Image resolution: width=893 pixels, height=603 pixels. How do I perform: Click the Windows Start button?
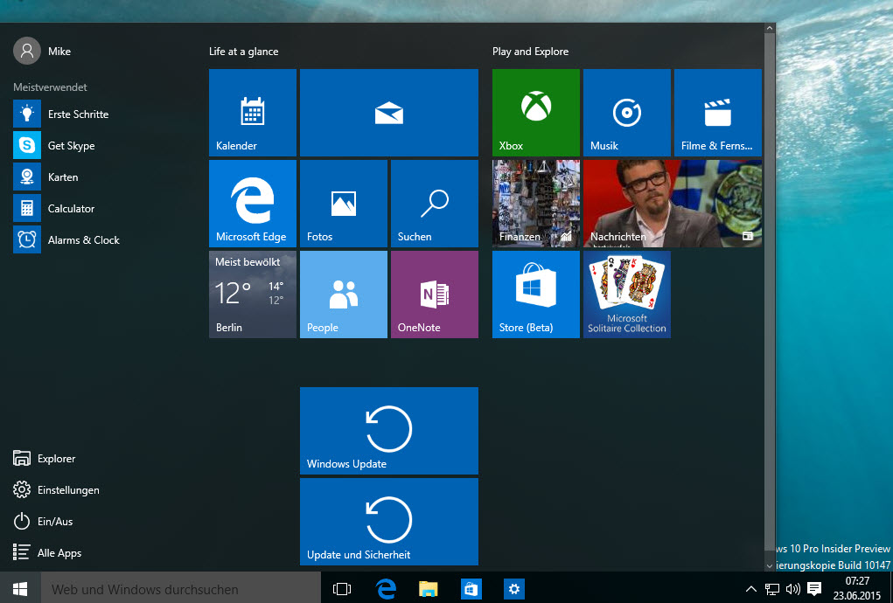coord(20,589)
